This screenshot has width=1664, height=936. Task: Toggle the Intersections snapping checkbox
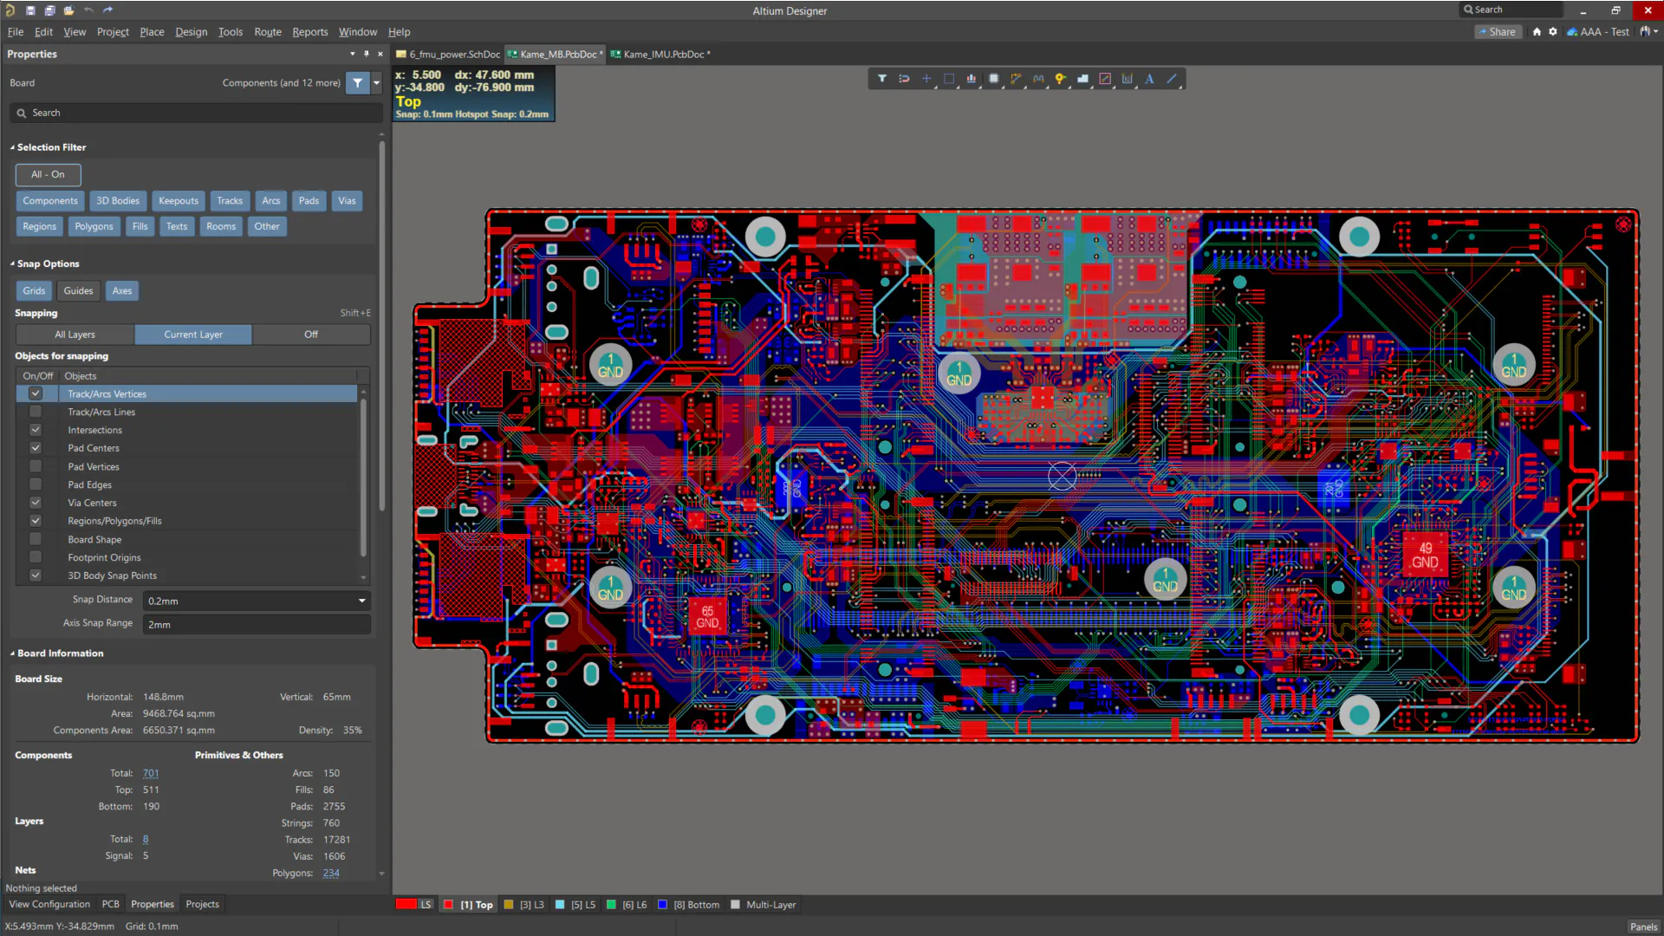(x=36, y=430)
